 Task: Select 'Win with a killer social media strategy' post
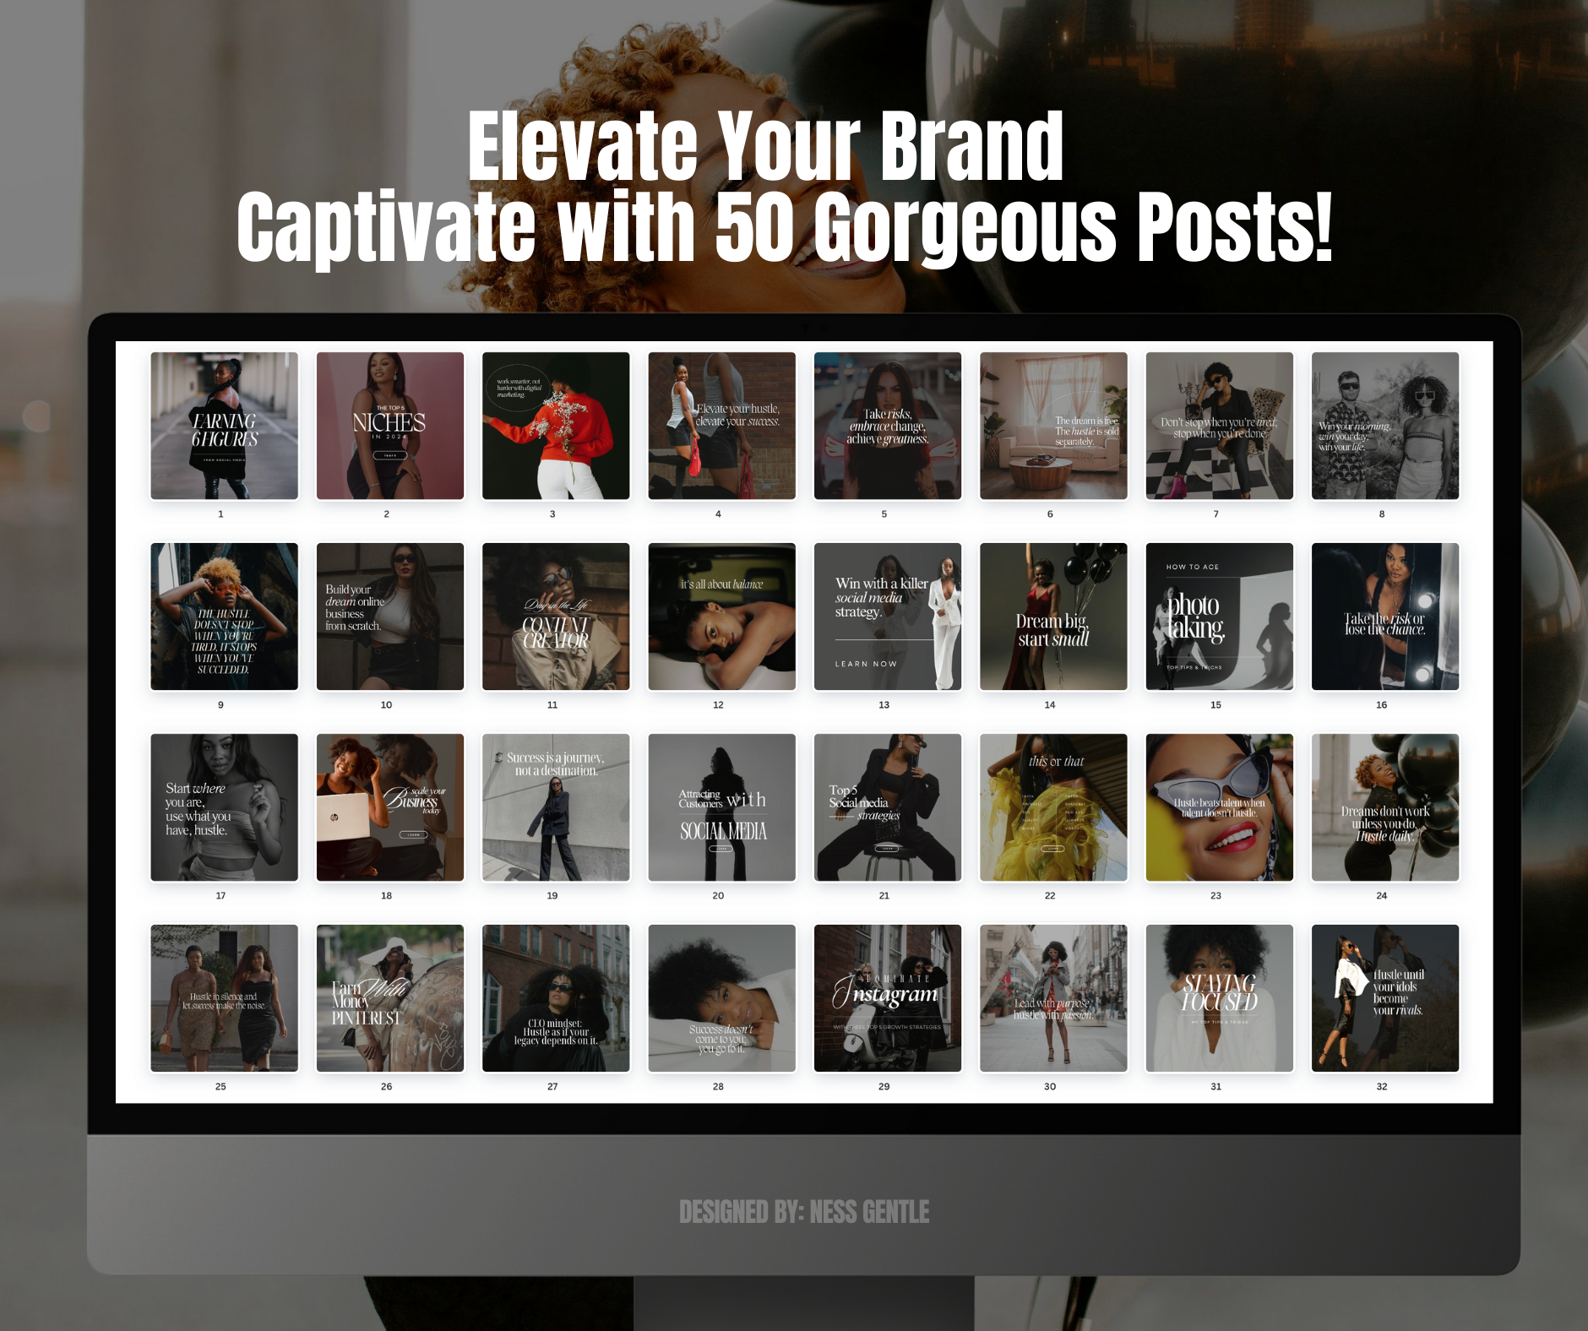point(888,617)
